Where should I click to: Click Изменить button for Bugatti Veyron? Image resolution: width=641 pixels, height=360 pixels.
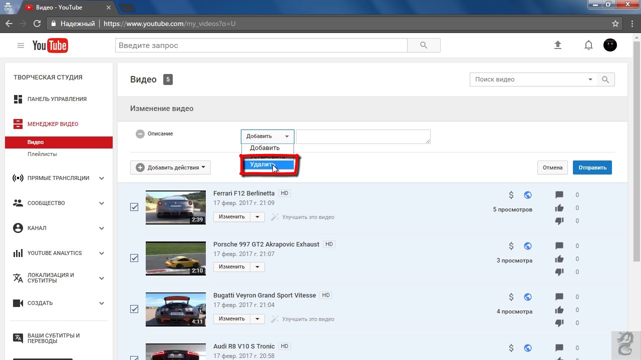pyautogui.click(x=232, y=319)
